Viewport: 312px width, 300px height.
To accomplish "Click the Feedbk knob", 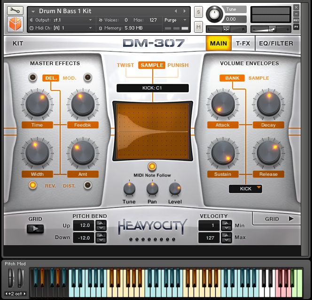I will pyautogui.click(x=83, y=104).
